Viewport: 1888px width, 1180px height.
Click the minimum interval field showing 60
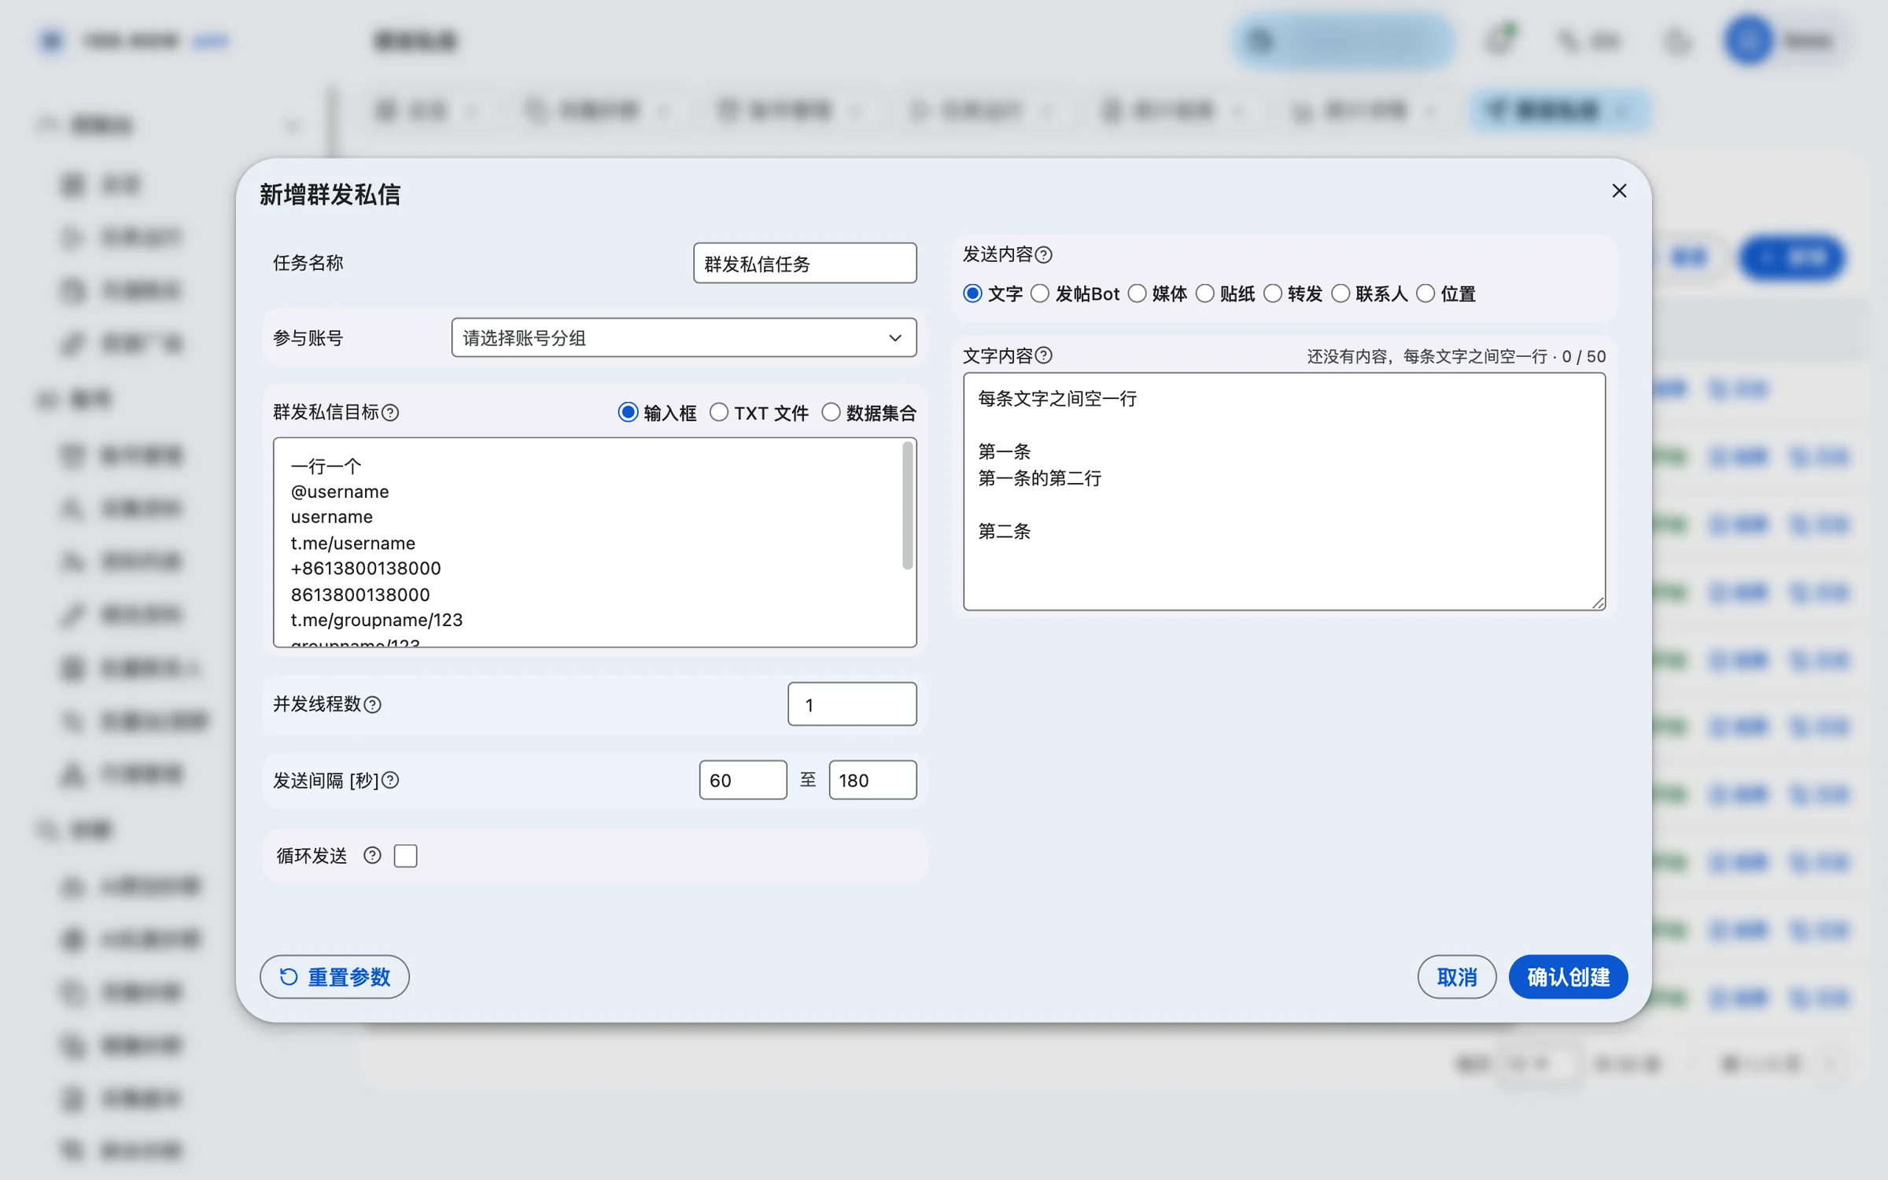point(743,780)
